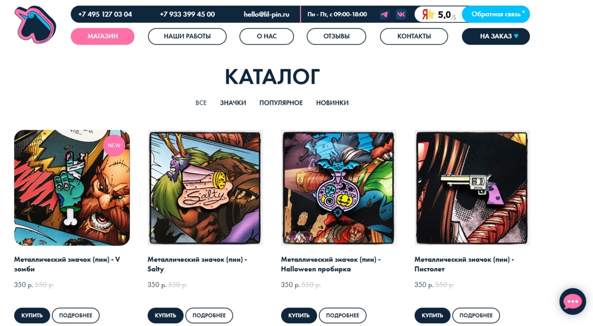Buy the V зомби pin
Image resolution: width=593 pixels, height=326 pixels.
(32, 315)
